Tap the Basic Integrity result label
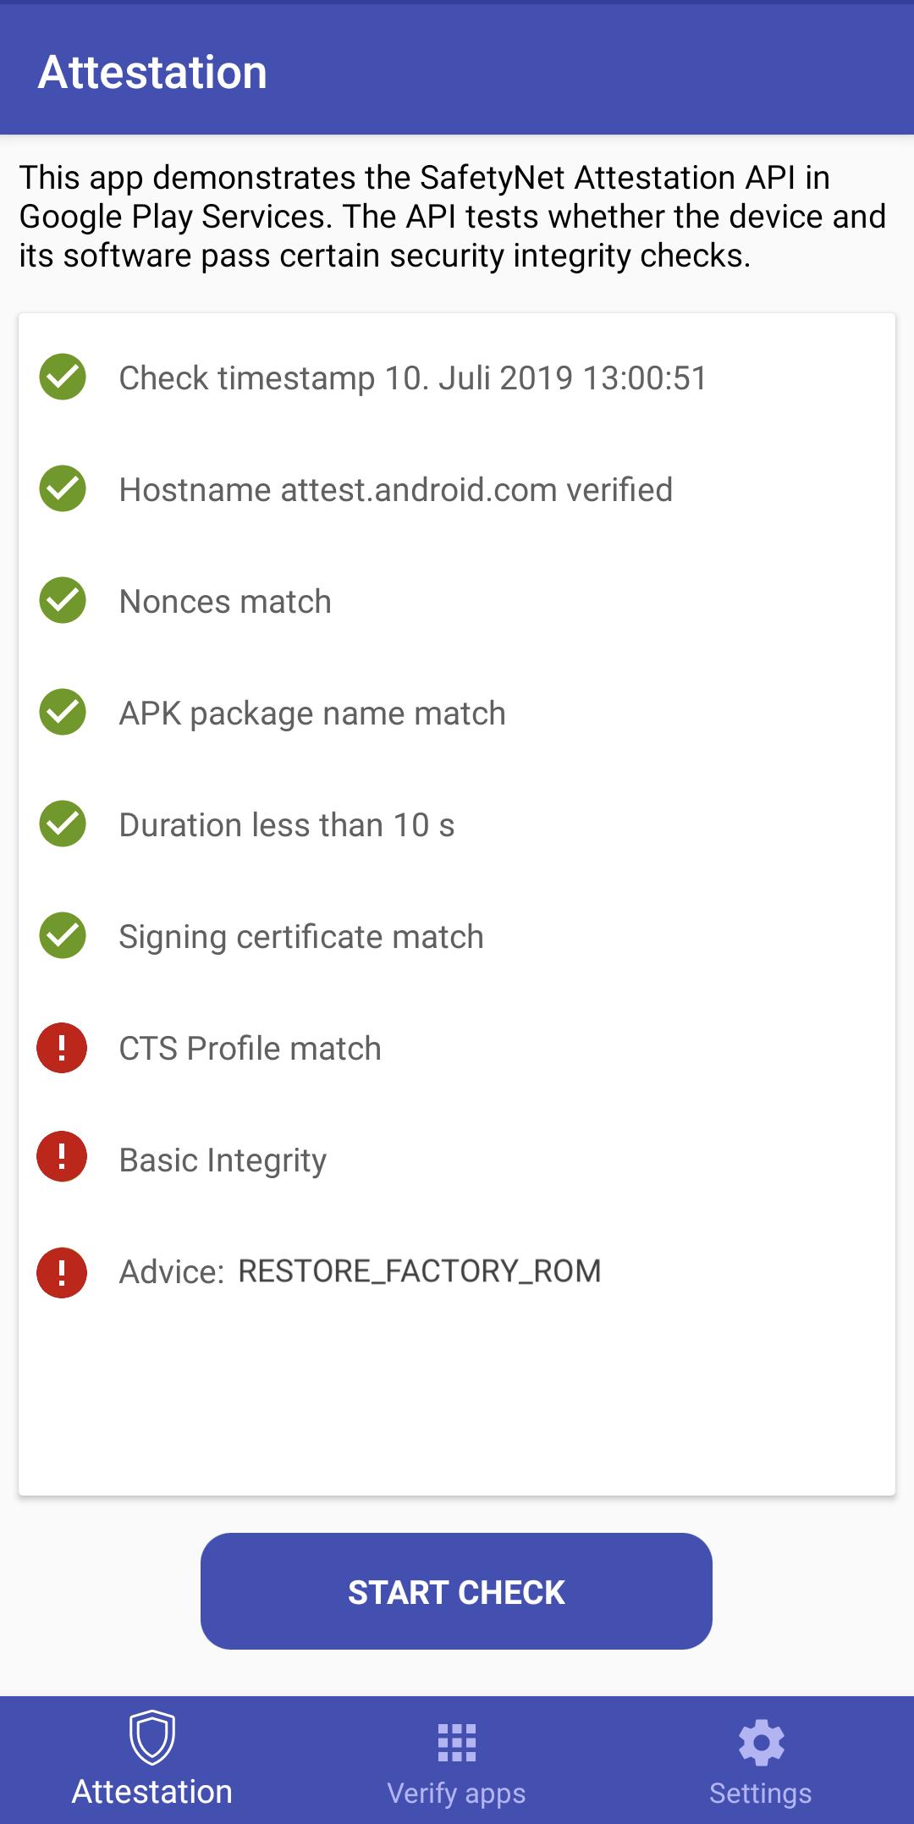 coord(223,1160)
